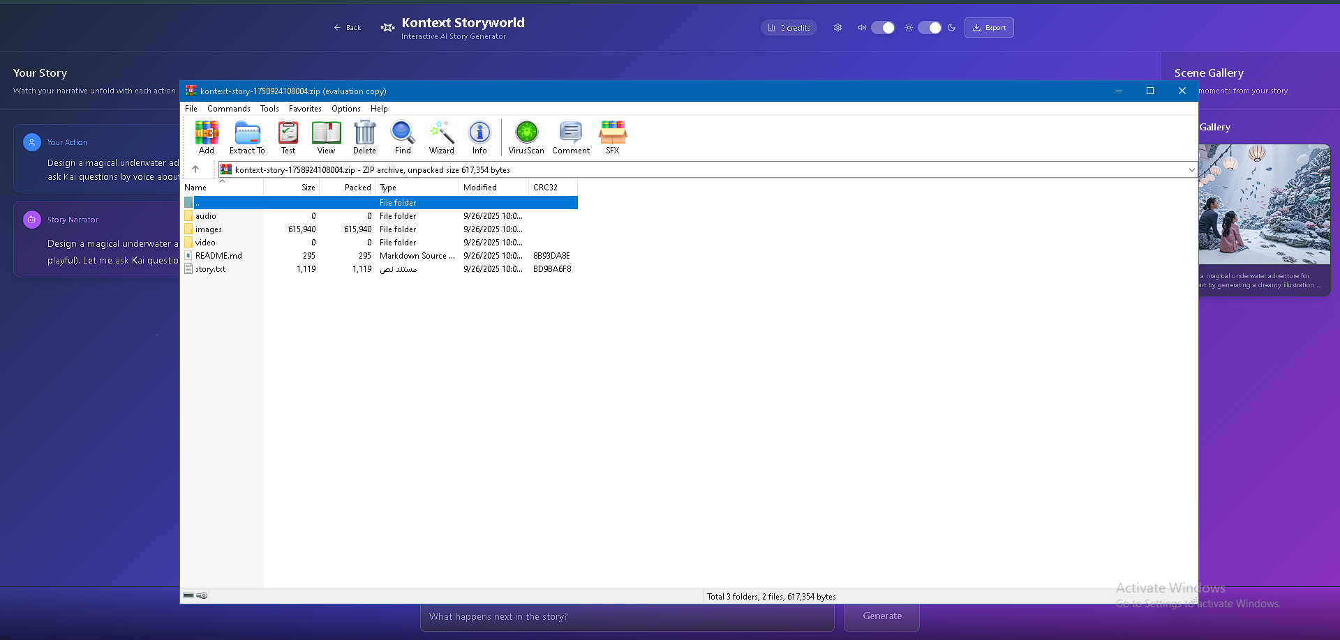The width and height of the screenshot is (1340, 640).
Task: Click the Delete trash icon in WinRAR
Action: (x=364, y=137)
